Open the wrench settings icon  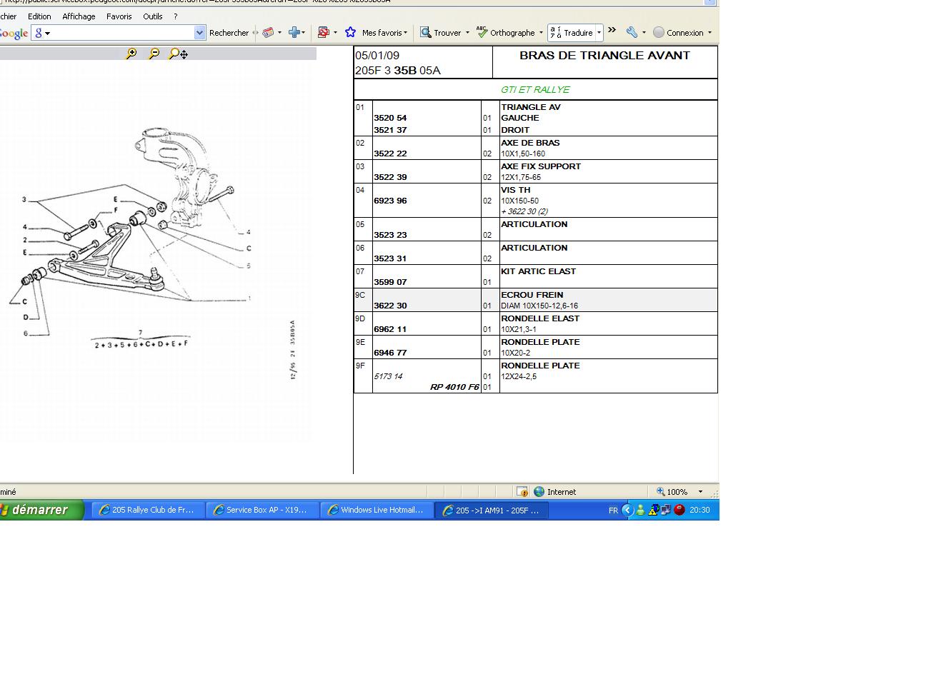click(x=632, y=32)
